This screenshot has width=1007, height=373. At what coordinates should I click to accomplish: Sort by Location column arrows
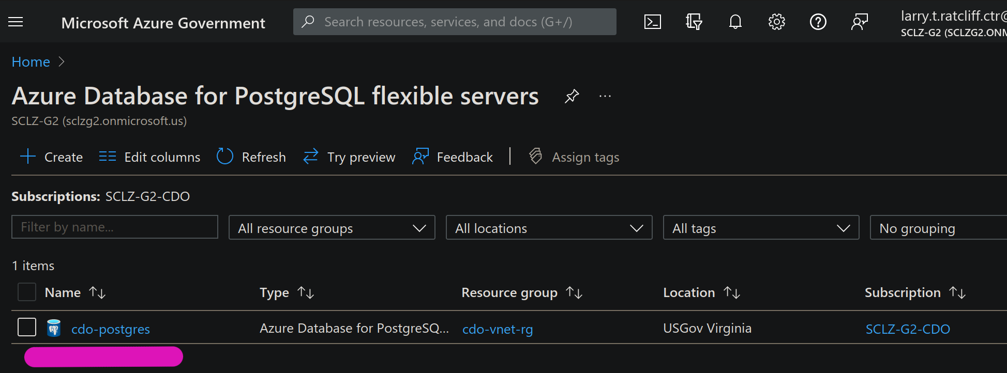732,293
